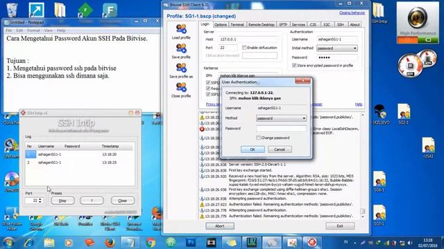Open Sticky Notes from the taskbar
This screenshot has width=444, height=249.
[x=231, y=243]
